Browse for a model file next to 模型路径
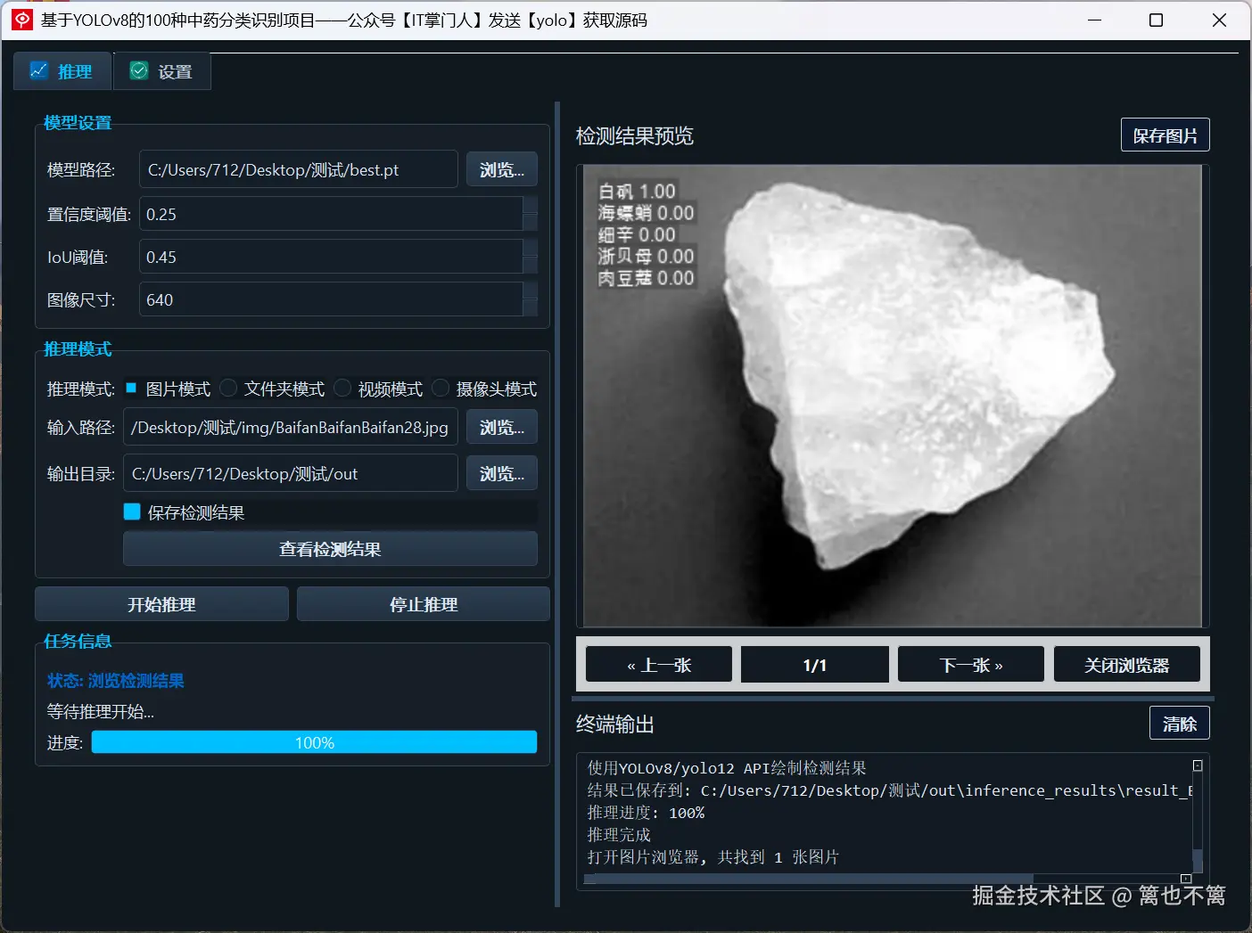The width and height of the screenshot is (1252, 933). [x=501, y=168]
